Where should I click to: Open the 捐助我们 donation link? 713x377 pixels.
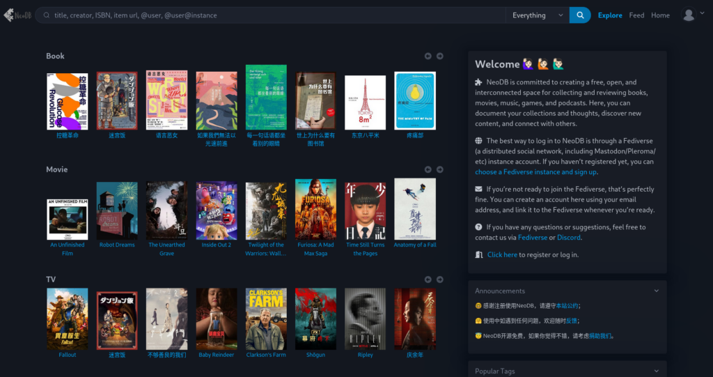coord(600,336)
